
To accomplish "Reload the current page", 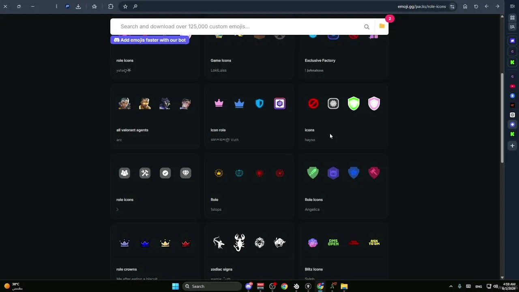I will 476,6.
